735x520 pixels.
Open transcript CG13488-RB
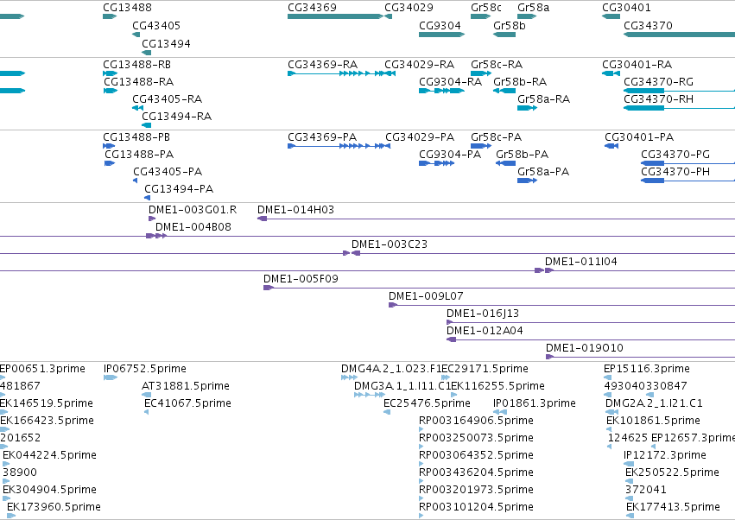(111, 73)
